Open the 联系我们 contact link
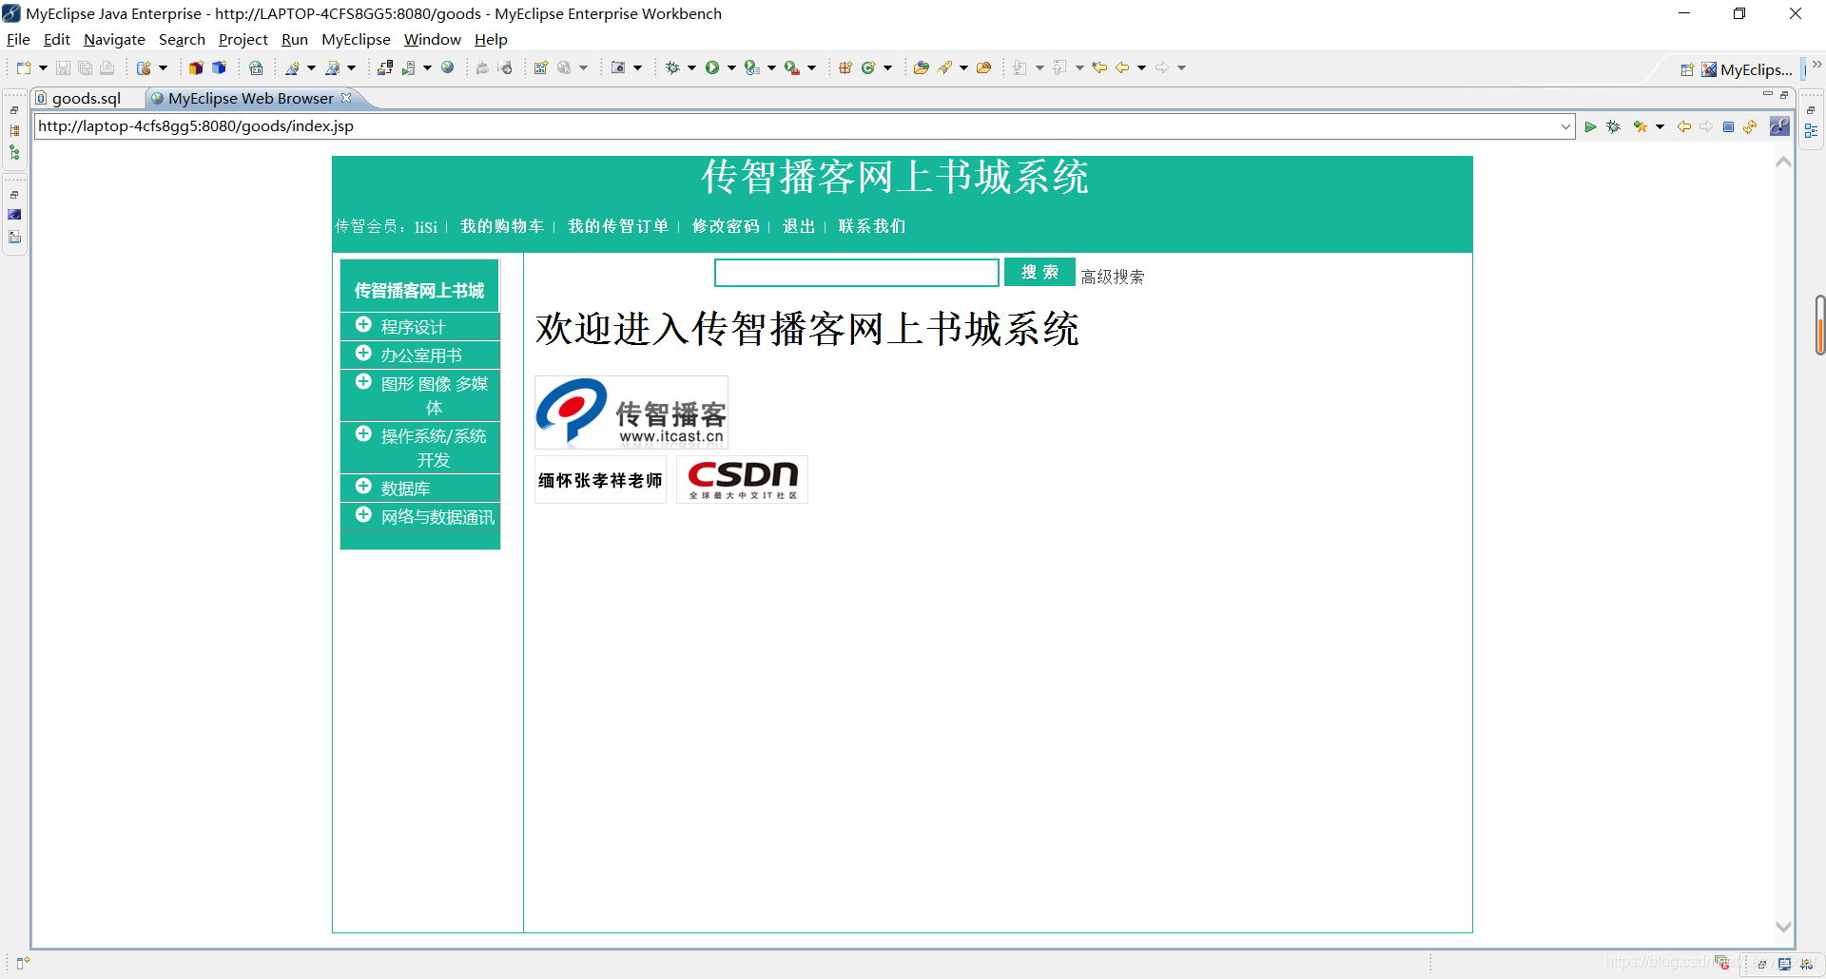Viewport: 1826px width, 979px height. [x=872, y=226]
